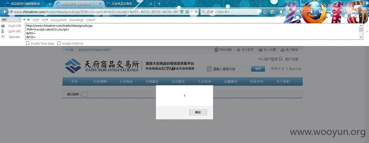The height and width of the screenshot is (143, 369).
Task: Close the 天府商品交易所 tab
Action: 151,4
